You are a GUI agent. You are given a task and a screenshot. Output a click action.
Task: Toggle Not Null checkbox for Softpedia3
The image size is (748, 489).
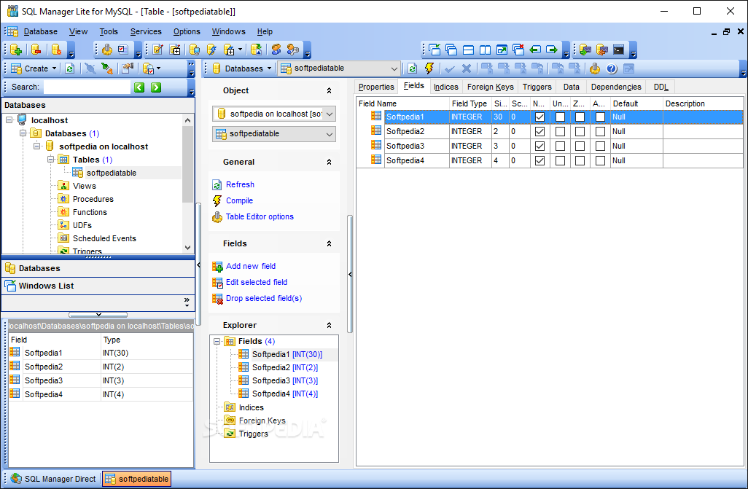(540, 146)
